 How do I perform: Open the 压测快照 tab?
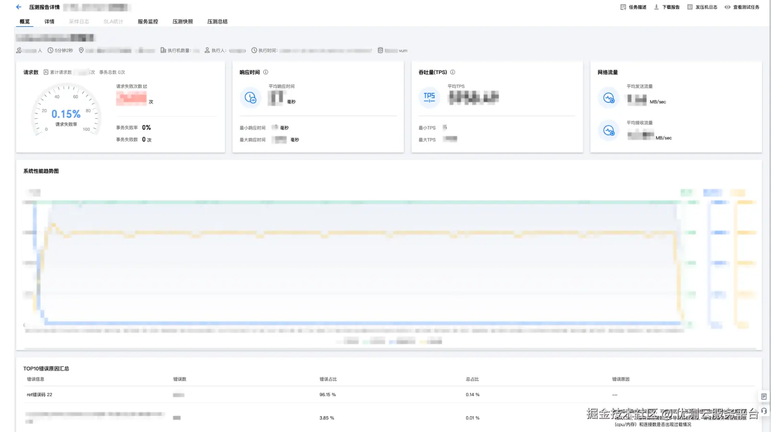tap(183, 22)
